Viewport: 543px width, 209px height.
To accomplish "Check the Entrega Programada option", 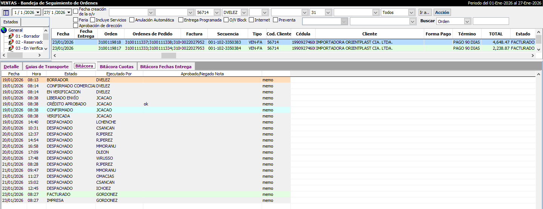I will tap(181, 20).
